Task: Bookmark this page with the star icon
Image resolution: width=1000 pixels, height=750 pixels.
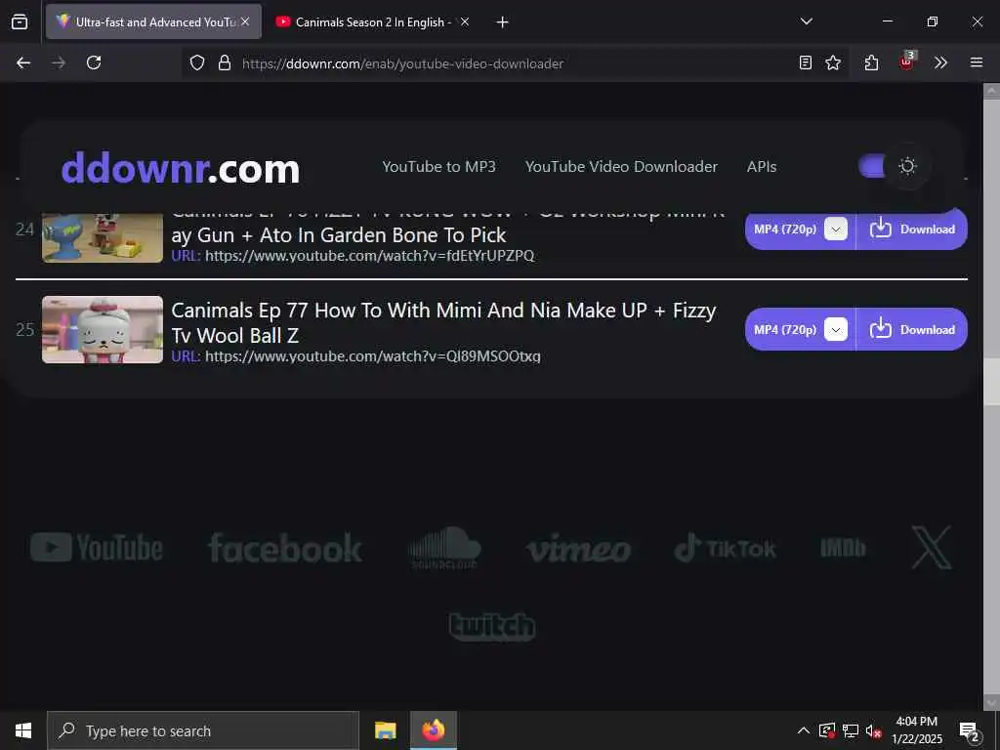Action: [833, 62]
